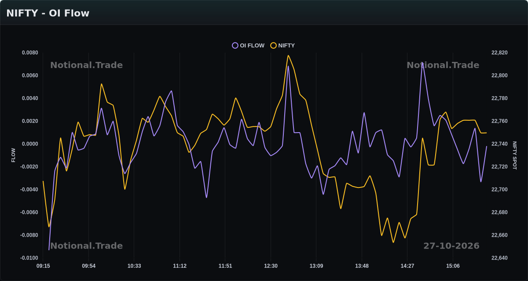Click the 22,680 spot axis value
The width and height of the screenshot is (528, 281).
[x=499, y=213]
